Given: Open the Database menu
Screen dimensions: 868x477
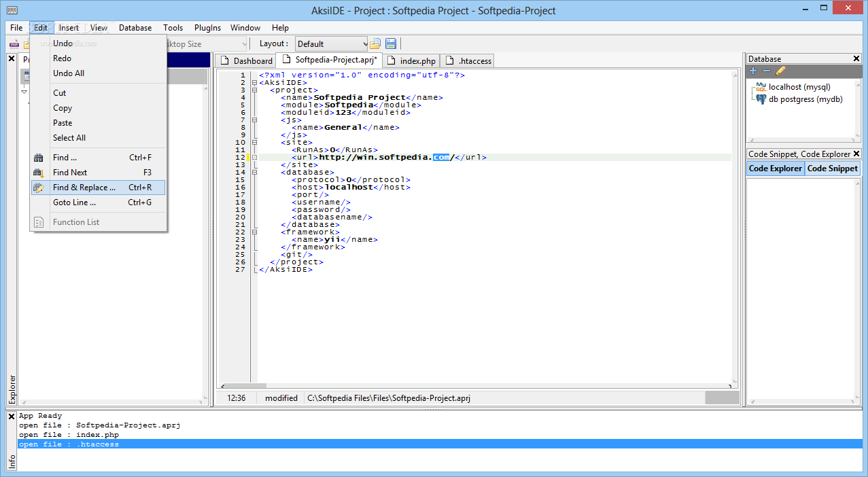Looking at the screenshot, I should (135, 28).
